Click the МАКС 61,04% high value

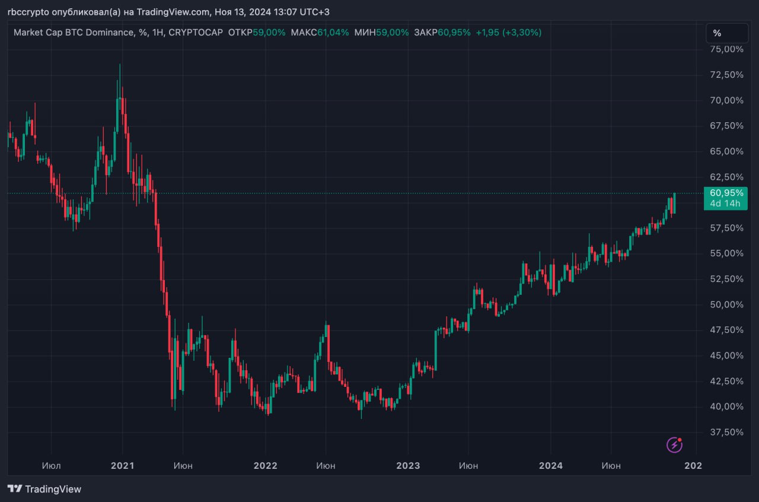(x=320, y=33)
